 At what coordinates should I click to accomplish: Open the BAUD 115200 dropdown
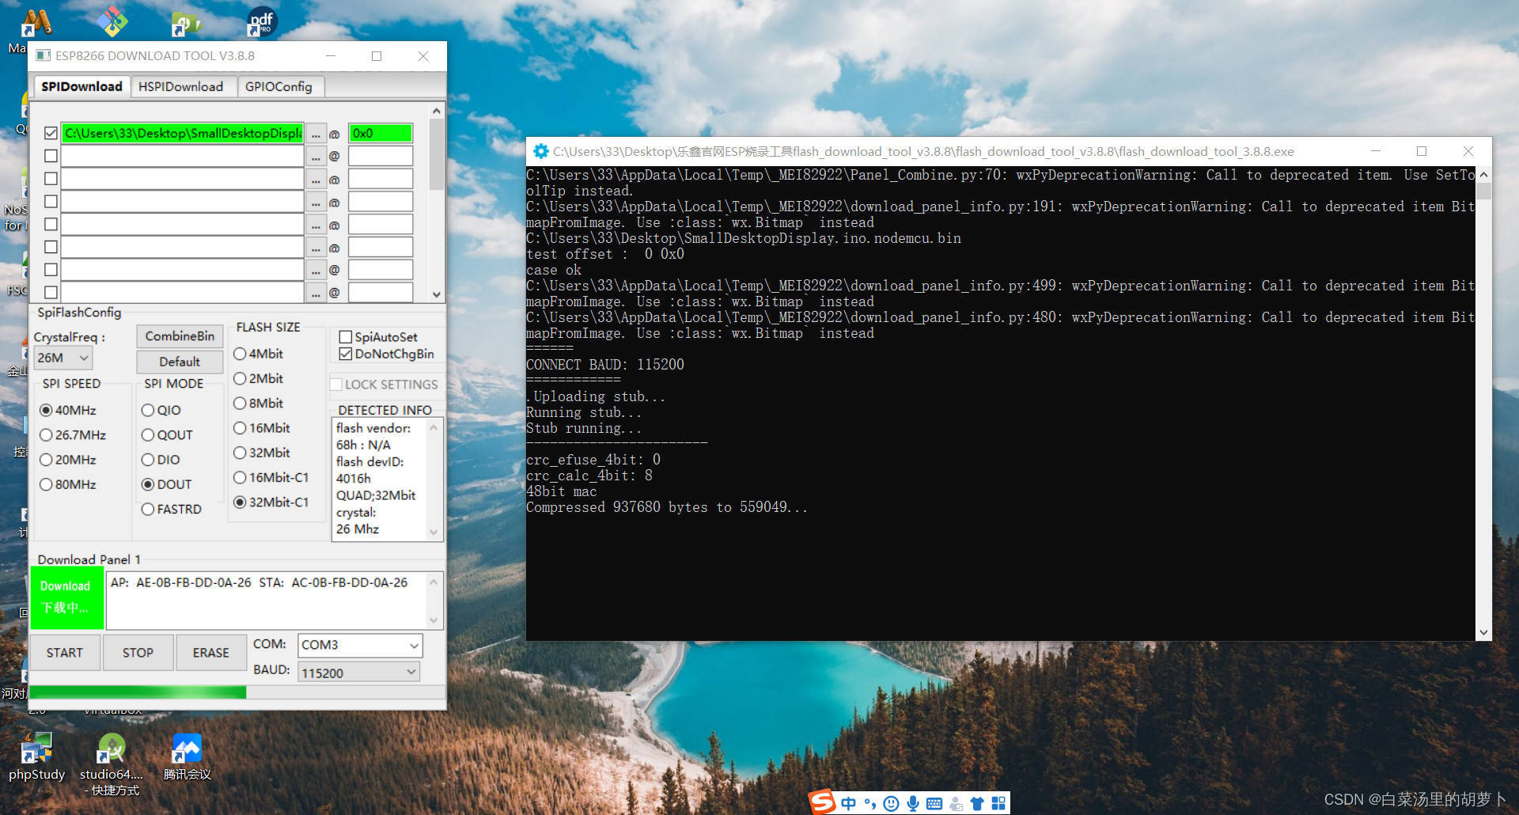point(359,673)
